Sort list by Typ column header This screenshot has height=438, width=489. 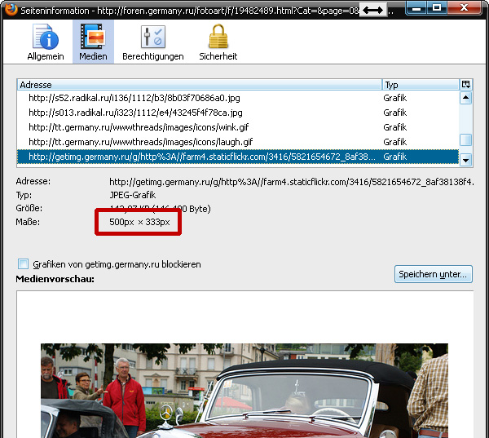pyautogui.click(x=419, y=84)
